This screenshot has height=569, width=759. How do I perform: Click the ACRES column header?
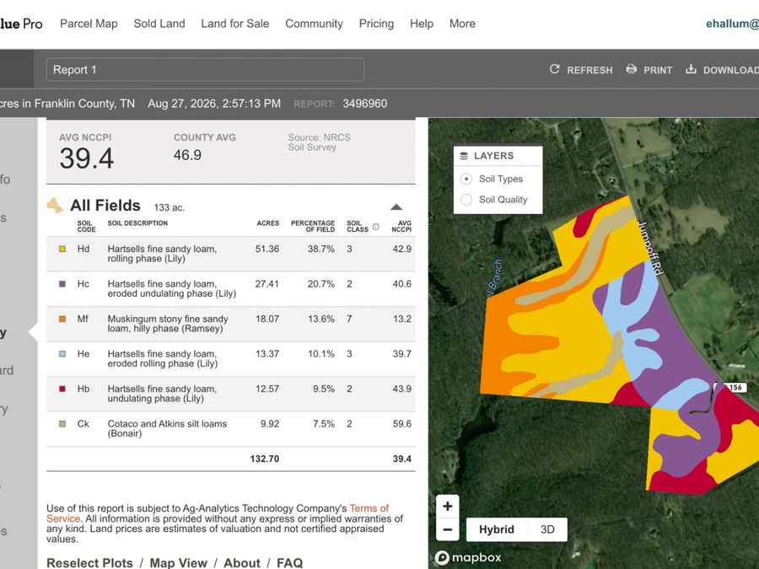pos(268,223)
